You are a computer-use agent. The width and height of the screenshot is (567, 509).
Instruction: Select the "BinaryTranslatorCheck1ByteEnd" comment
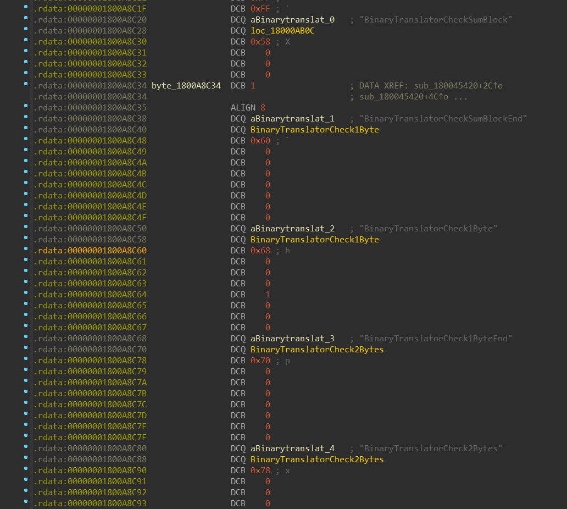point(436,339)
